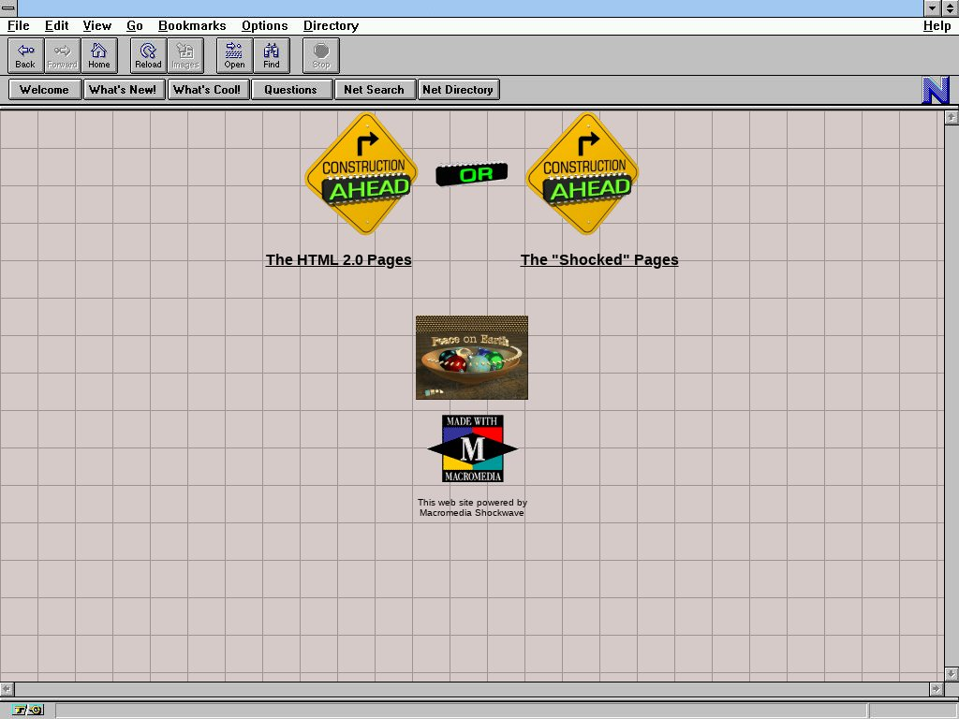
Task: Click the right Construction Ahead sign
Action: [583, 174]
